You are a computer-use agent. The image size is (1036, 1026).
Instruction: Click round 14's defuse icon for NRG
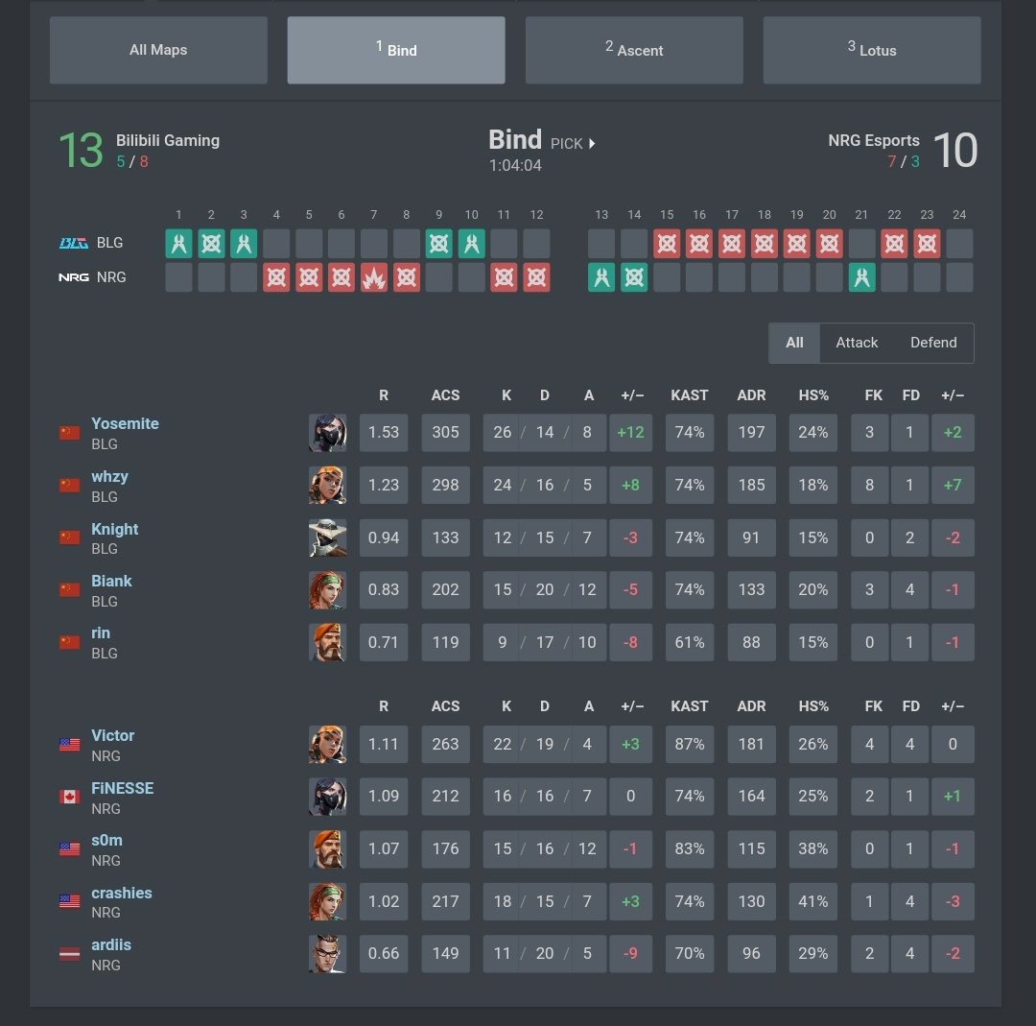(634, 277)
